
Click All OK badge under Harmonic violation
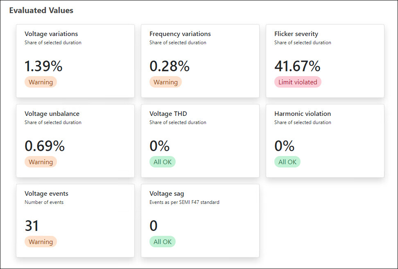click(x=287, y=162)
